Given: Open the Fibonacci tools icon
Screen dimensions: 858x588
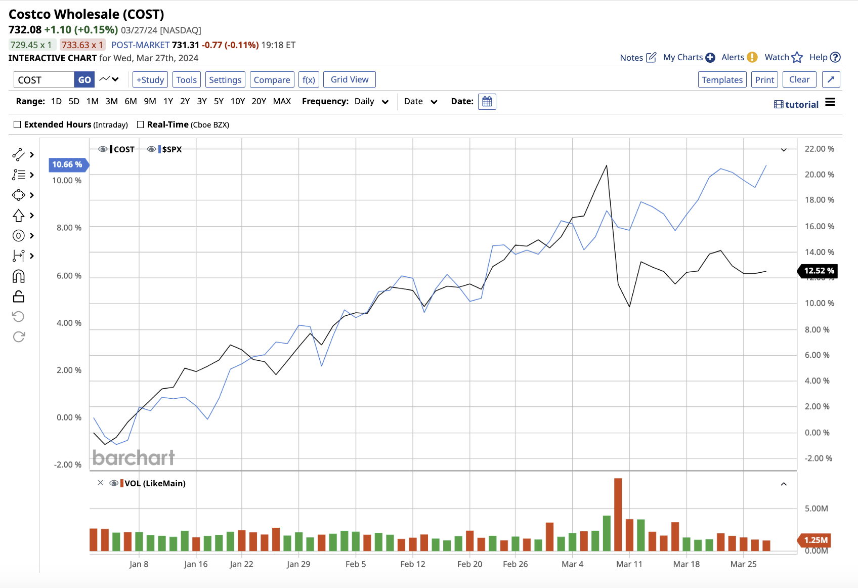Looking at the screenshot, I should pos(19,175).
